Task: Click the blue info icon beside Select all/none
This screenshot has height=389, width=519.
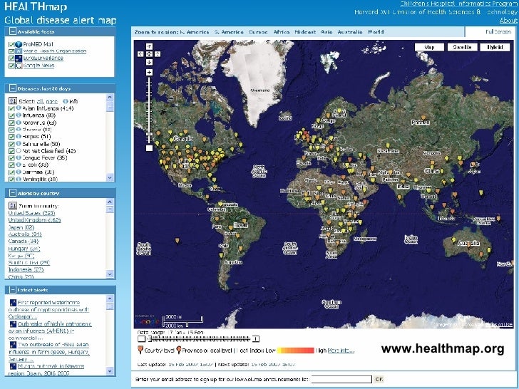Action: [x=66, y=101]
